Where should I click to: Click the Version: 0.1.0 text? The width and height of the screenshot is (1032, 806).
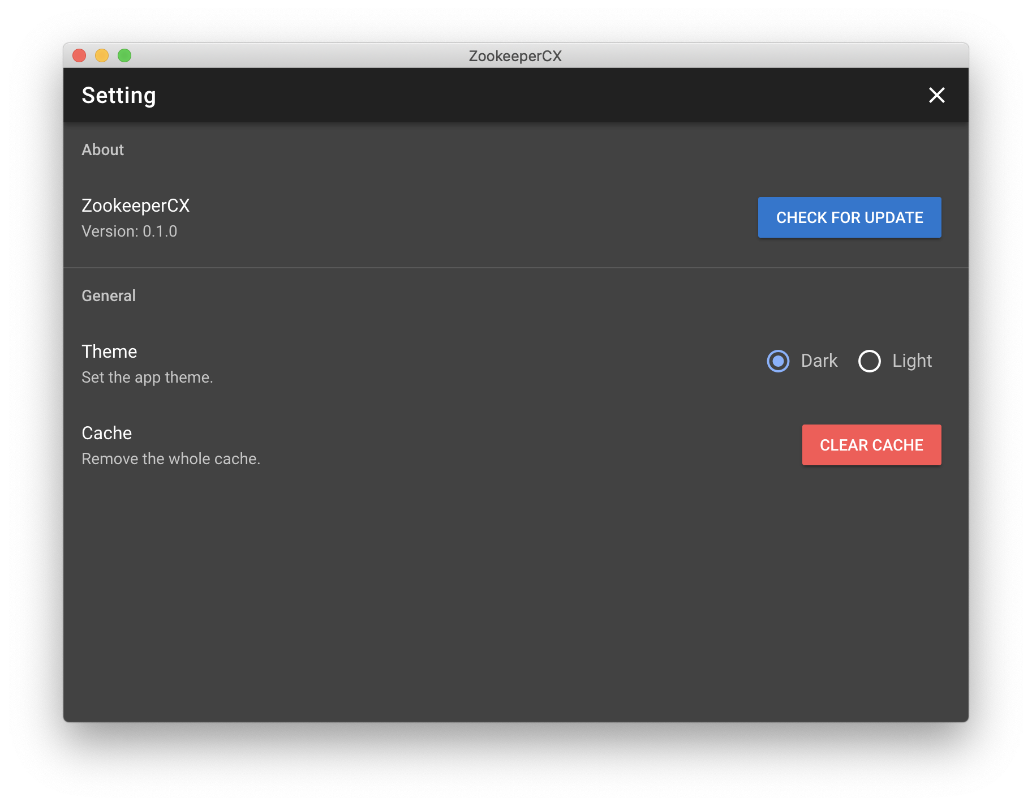pyautogui.click(x=130, y=231)
